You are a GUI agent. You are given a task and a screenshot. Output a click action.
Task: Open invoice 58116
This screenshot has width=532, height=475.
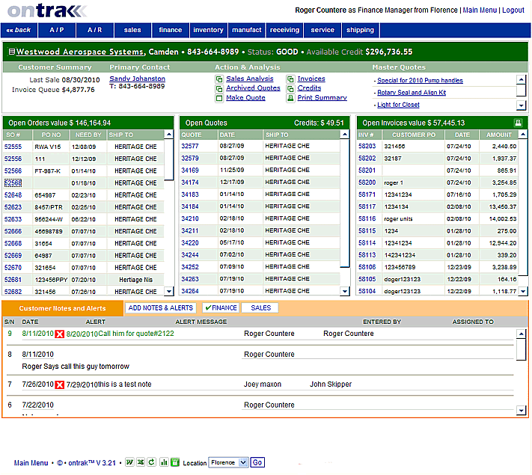367,218
